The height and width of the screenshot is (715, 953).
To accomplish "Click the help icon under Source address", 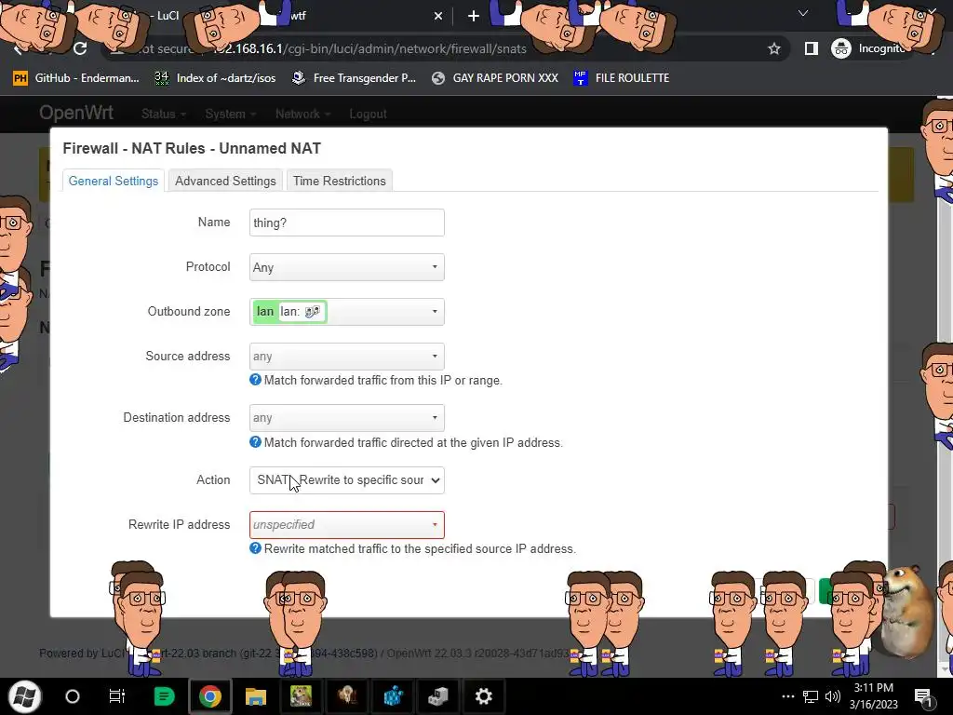I will pyautogui.click(x=255, y=380).
